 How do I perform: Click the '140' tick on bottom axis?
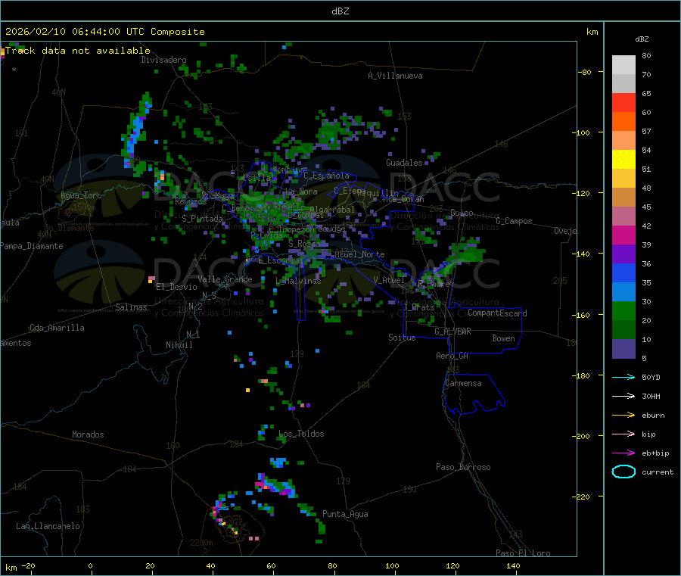tap(513, 565)
